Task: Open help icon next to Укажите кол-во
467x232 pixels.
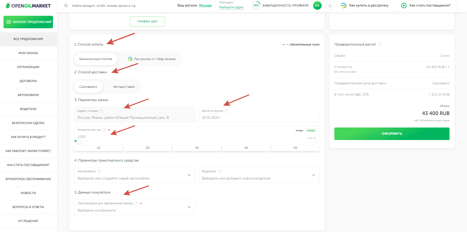Action: [104, 130]
